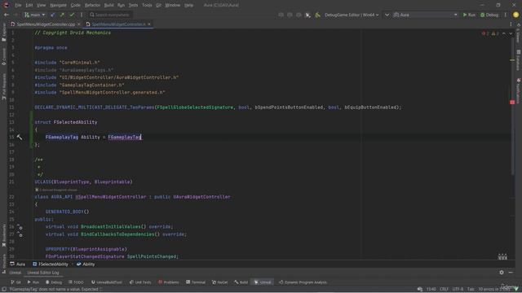Image resolution: width=522 pixels, height=293 pixels.
Task: Open tool window settings gear
Action: point(502,273)
